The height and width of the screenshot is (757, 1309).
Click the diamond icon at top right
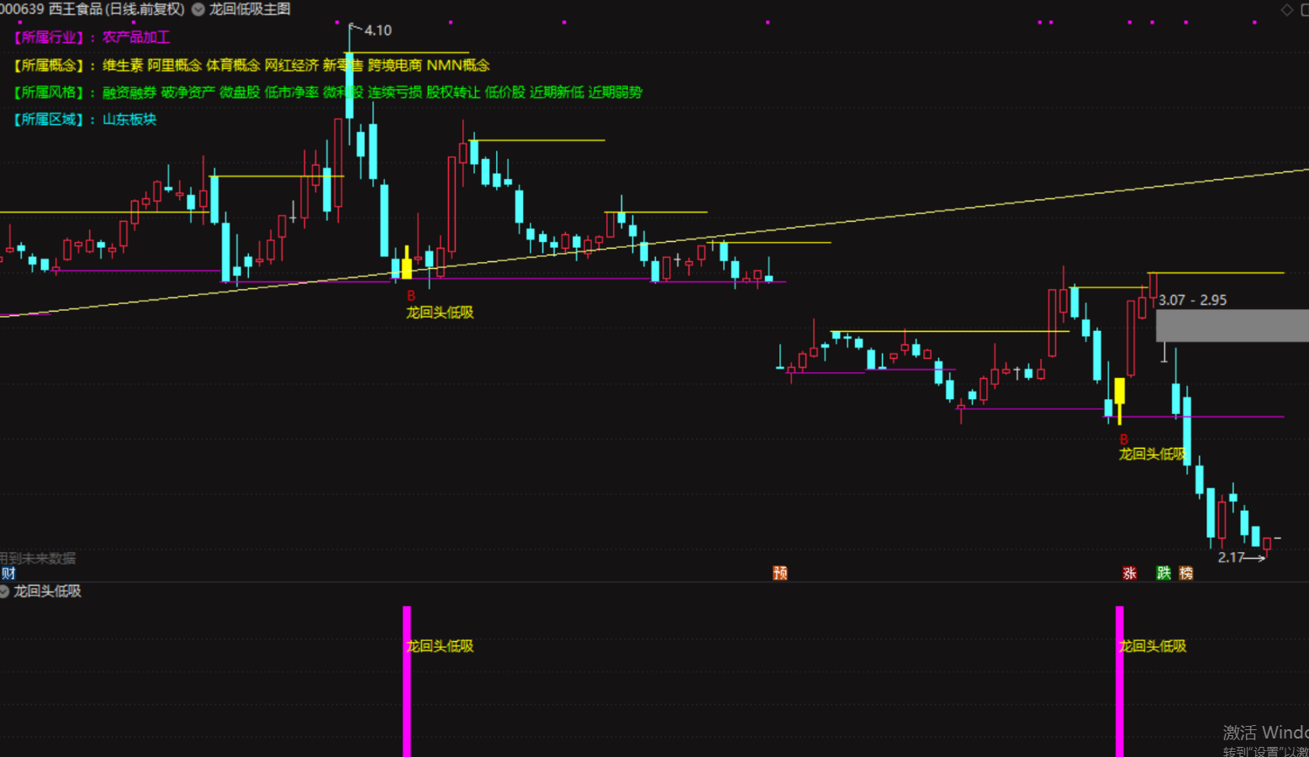point(1286,9)
